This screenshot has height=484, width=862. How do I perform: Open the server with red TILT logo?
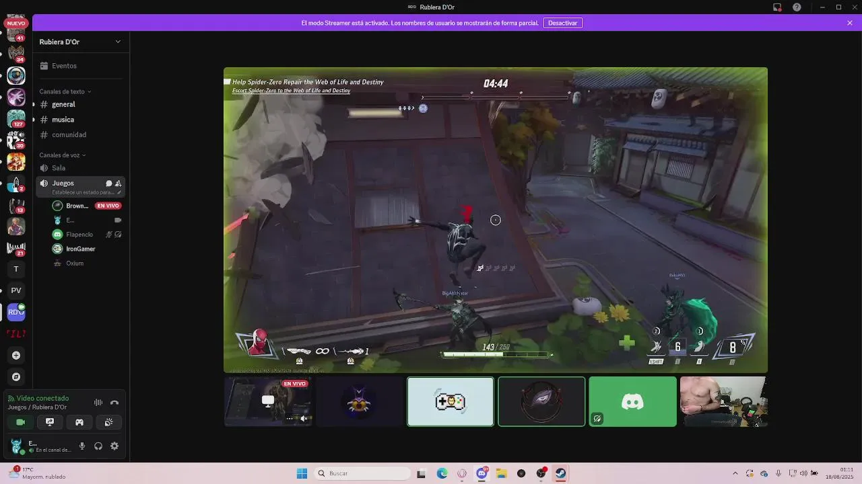(x=16, y=333)
